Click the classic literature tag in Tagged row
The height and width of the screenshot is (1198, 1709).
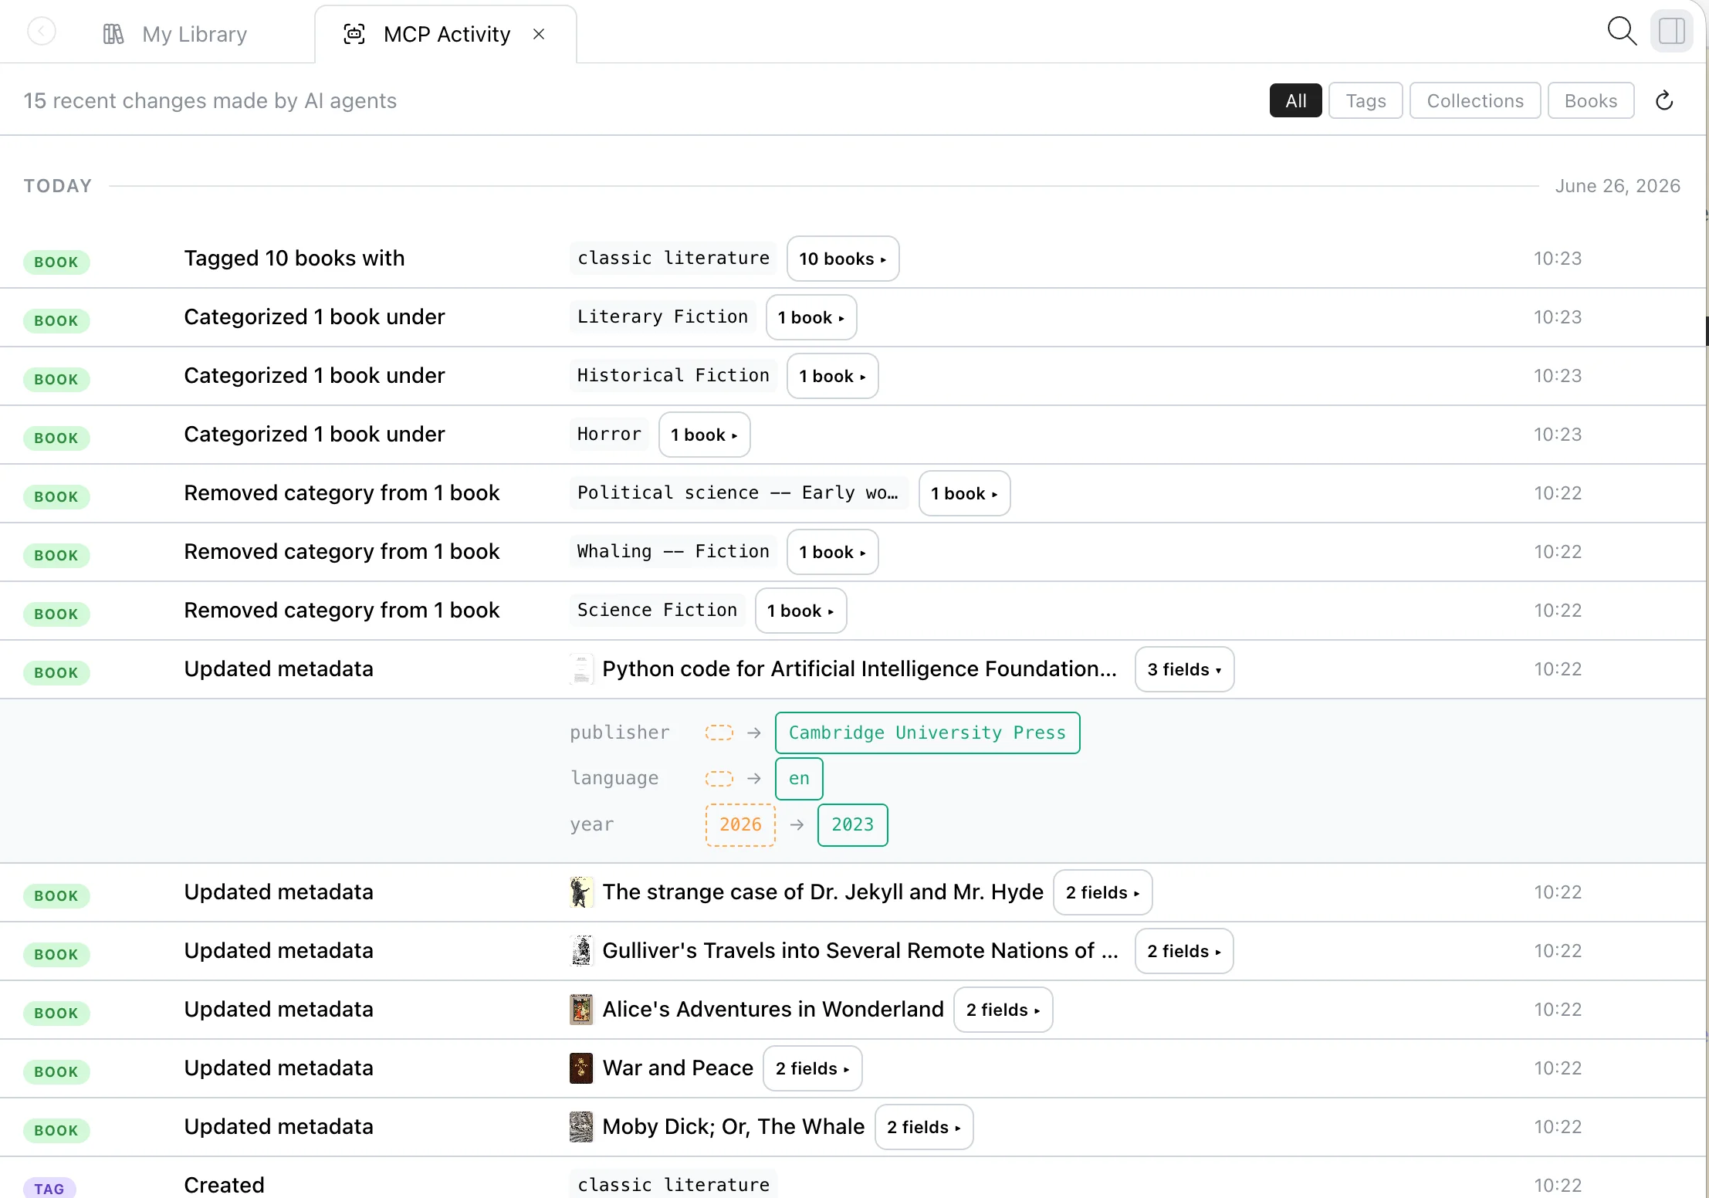coord(673,258)
